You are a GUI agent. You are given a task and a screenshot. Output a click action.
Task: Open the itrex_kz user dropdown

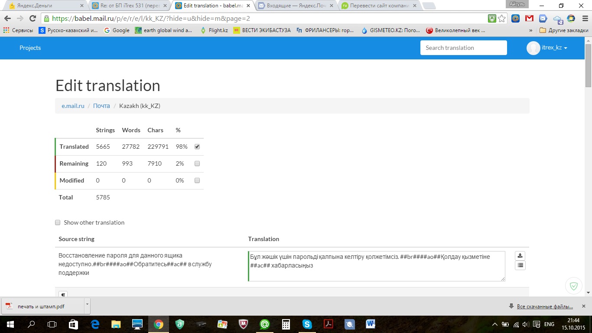(547, 48)
